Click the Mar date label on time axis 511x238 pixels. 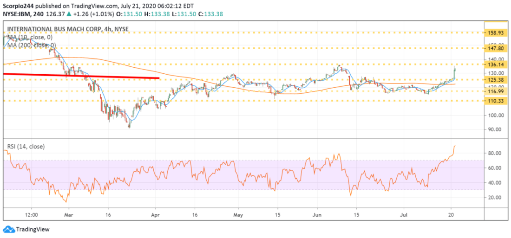coord(69,215)
